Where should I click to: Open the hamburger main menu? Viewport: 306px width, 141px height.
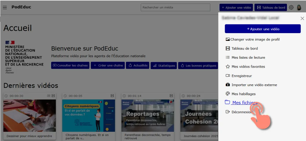[5, 7]
